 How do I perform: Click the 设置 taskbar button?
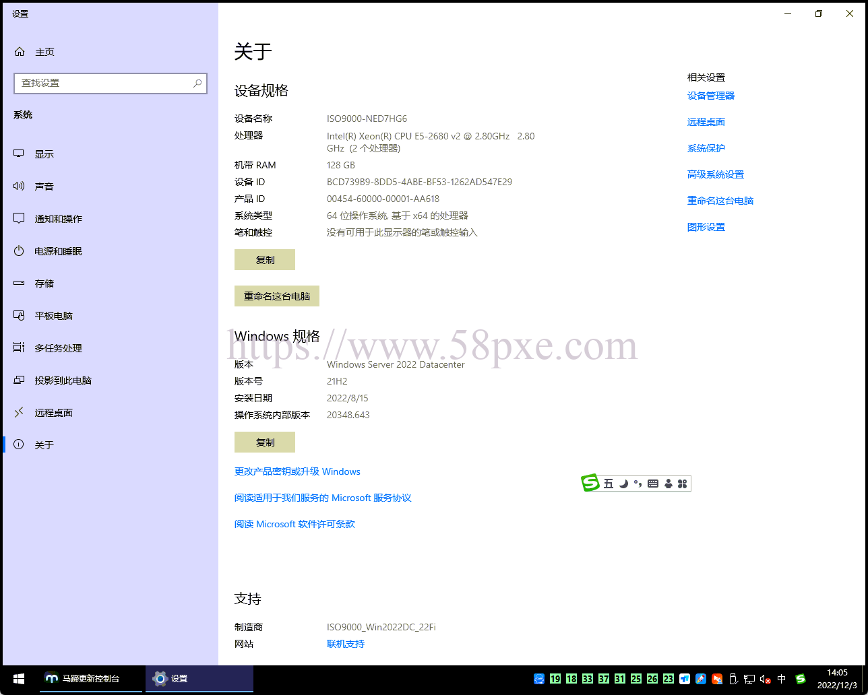(x=199, y=679)
